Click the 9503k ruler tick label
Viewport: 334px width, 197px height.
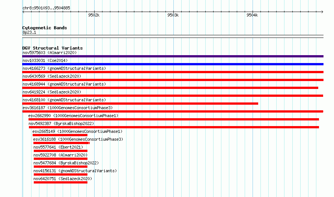(x=173, y=15)
